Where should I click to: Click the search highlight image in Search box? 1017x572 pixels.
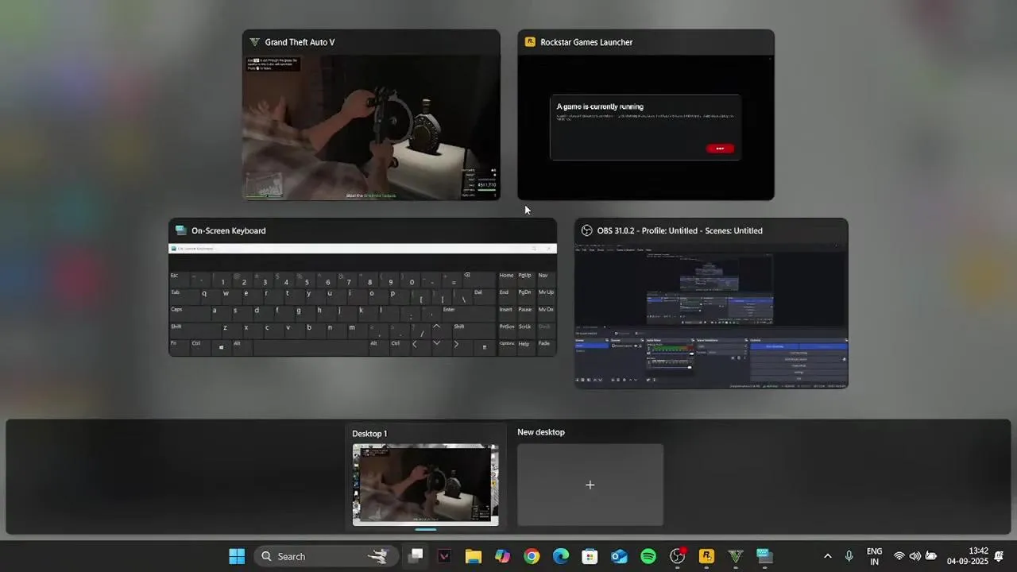pyautogui.click(x=378, y=556)
